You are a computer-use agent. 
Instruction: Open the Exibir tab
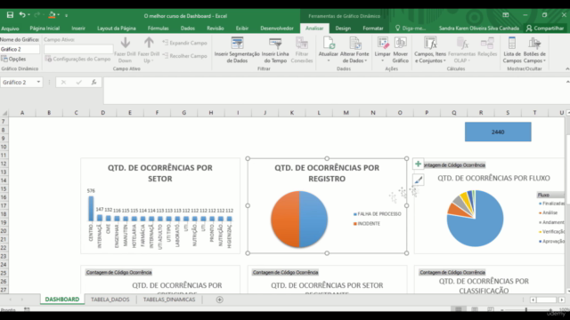tap(242, 28)
